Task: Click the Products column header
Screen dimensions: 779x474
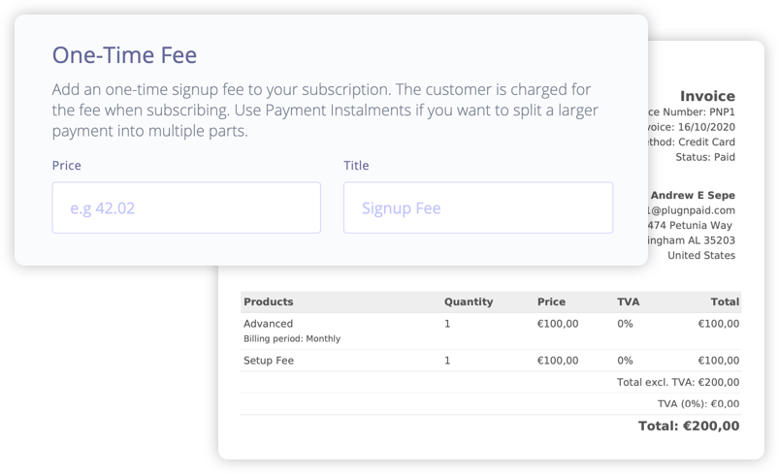Action: (x=269, y=301)
